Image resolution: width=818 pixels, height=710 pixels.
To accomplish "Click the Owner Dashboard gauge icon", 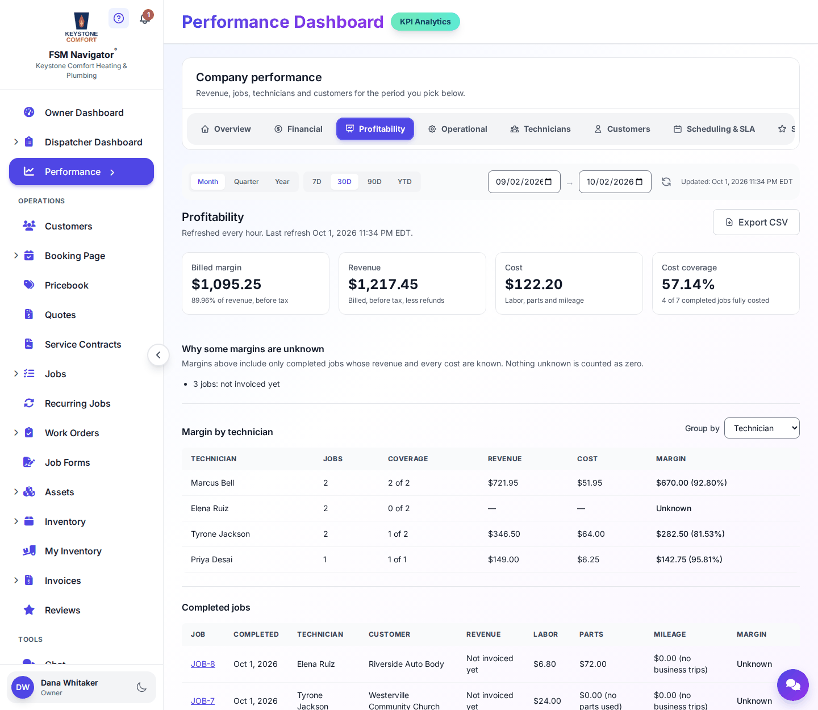I will tap(29, 112).
